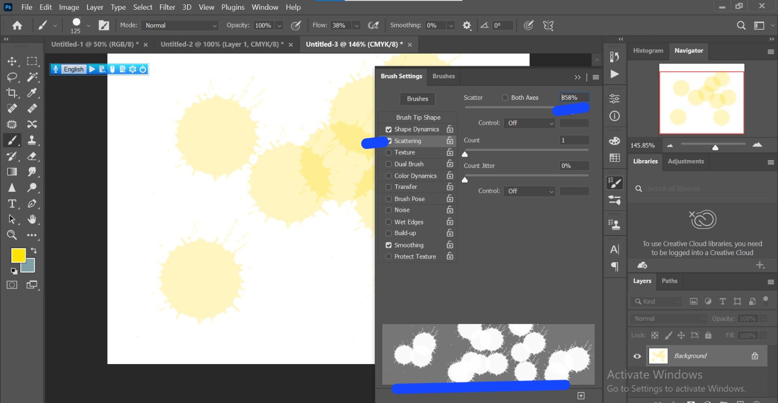The image size is (778, 403).
Task: Open the blending Mode dropdown
Action: [180, 25]
